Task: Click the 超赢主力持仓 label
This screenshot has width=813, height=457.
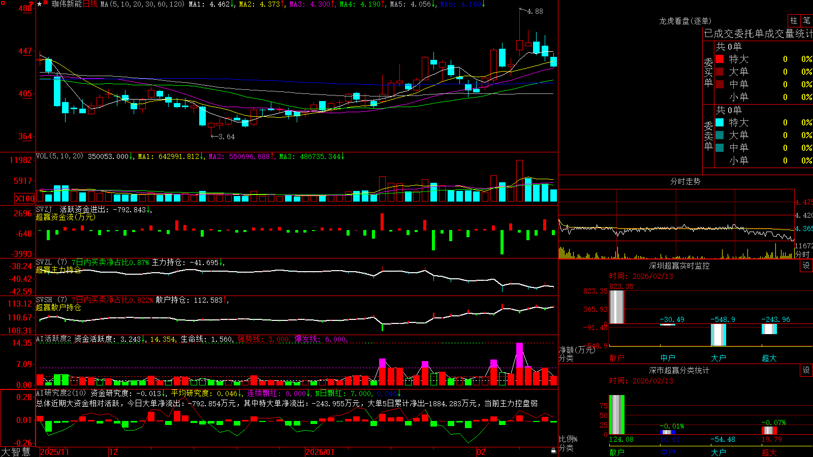Action: pyautogui.click(x=58, y=270)
